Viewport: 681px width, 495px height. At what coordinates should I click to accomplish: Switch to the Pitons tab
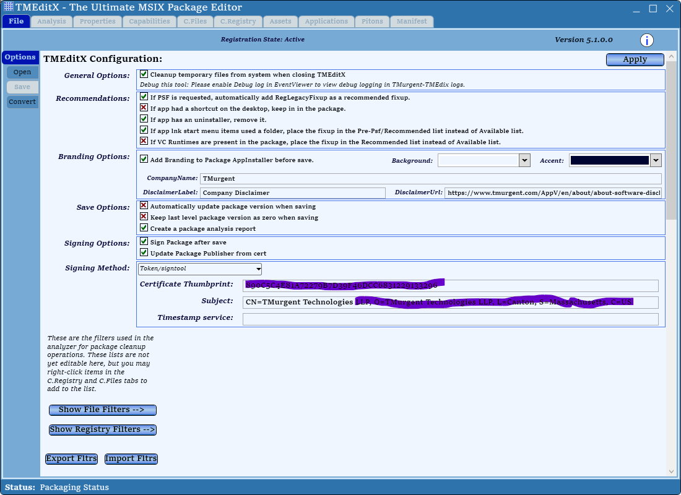pyautogui.click(x=372, y=22)
